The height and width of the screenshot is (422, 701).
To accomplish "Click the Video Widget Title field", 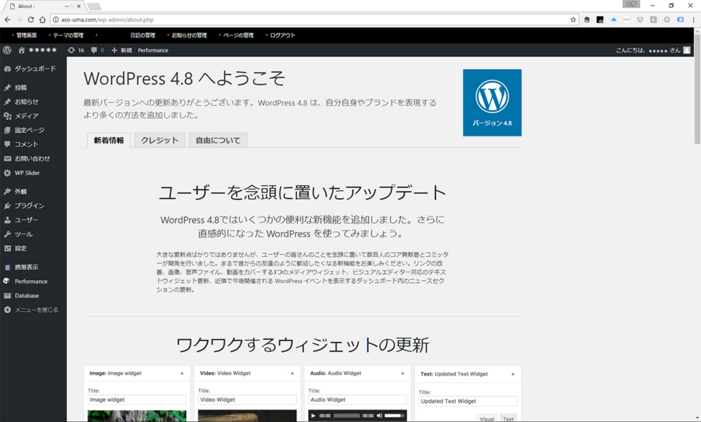I will [x=247, y=399].
